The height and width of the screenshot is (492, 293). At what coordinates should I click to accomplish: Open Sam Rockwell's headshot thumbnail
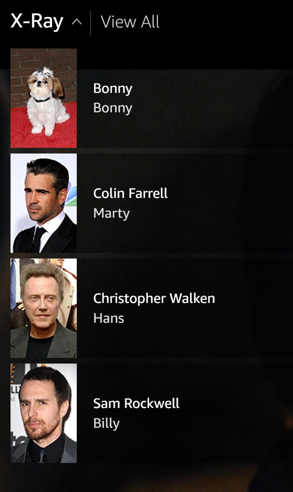coord(43,413)
